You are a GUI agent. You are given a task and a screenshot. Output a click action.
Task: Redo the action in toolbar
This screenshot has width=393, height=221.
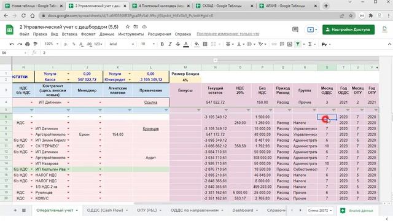pyautogui.click(x=20, y=44)
